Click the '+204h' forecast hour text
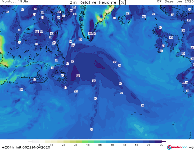The image size is (194, 150). (8, 147)
